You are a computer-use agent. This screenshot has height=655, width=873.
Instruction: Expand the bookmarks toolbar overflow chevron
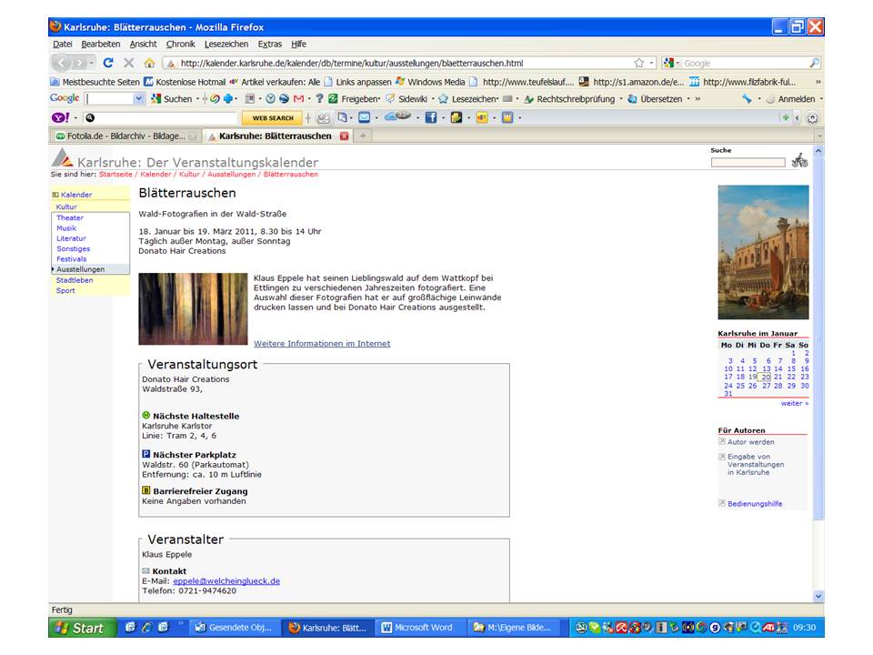[818, 81]
